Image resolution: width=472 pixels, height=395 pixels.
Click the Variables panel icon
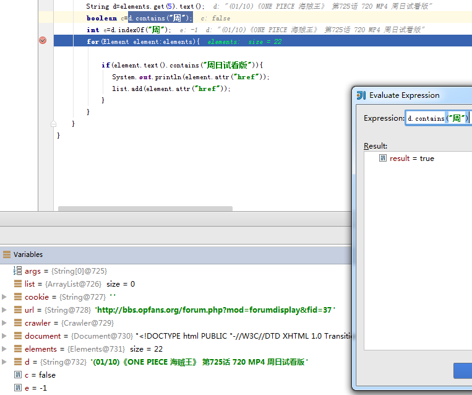click(7, 254)
